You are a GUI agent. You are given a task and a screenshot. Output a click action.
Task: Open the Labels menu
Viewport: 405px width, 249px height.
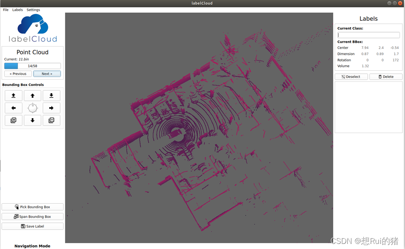click(x=17, y=10)
